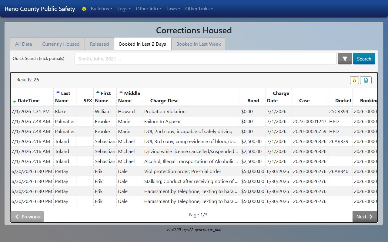Open the Bulletins dropdown menu
The image size is (388, 242).
pyautogui.click(x=102, y=9)
